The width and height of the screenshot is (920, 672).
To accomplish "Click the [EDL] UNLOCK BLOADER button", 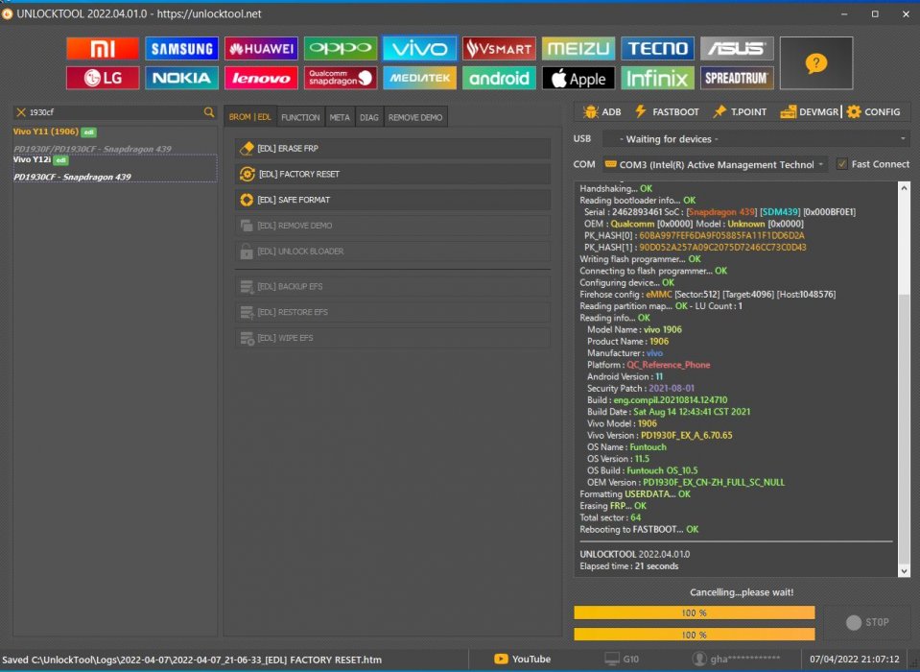I will 392,252.
